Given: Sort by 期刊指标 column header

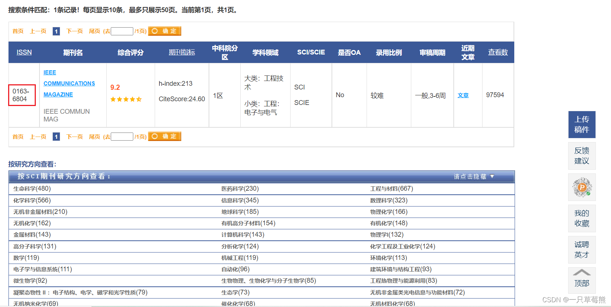Looking at the screenshot, I should coord(182,52).
